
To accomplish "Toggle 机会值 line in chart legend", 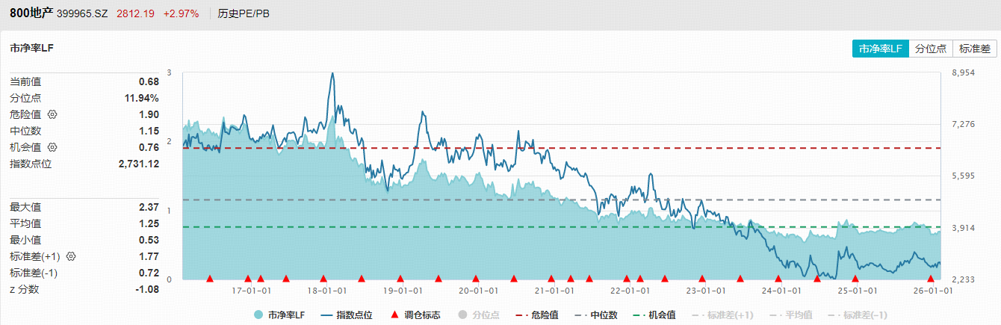I will pos(655,315).
